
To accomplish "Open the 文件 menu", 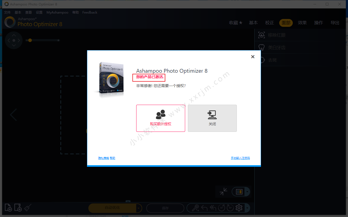I will (x=7, y=12).
